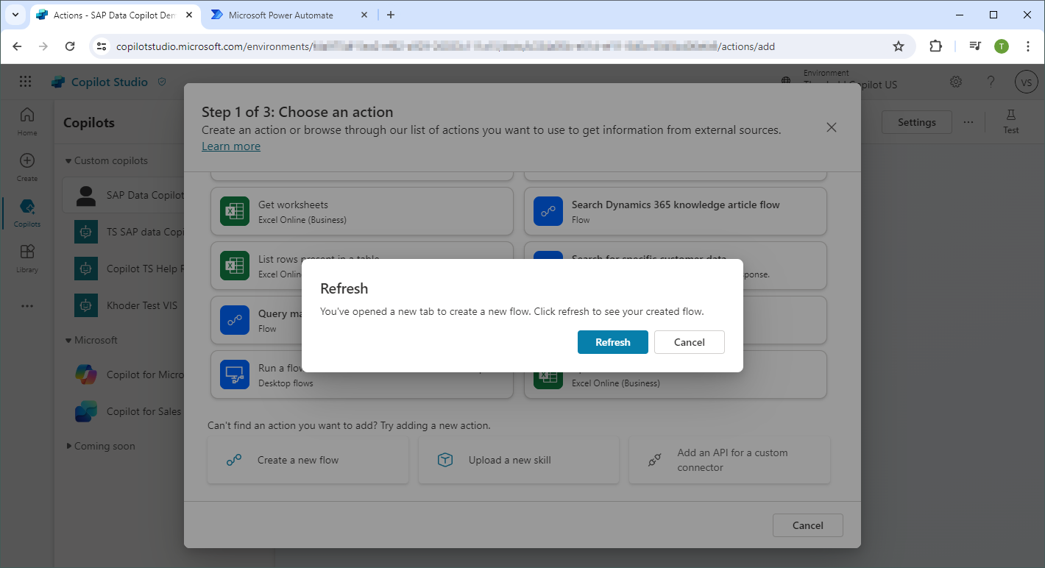1045x568 pixels.
Task: Click the site information icon in address bar
Action: (102, 46)
